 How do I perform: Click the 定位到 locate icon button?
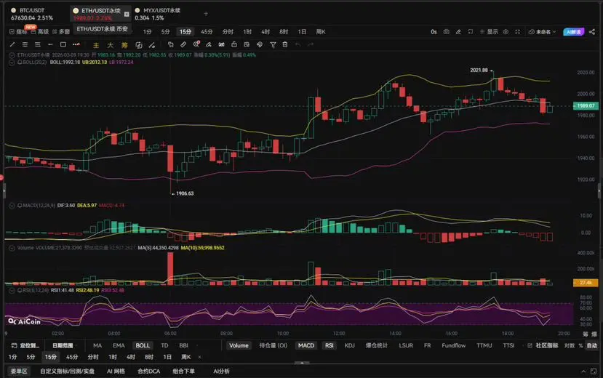pos(25,345)
